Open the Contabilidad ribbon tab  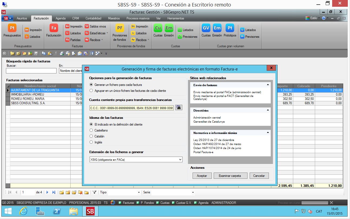click(x=93, y=18)
